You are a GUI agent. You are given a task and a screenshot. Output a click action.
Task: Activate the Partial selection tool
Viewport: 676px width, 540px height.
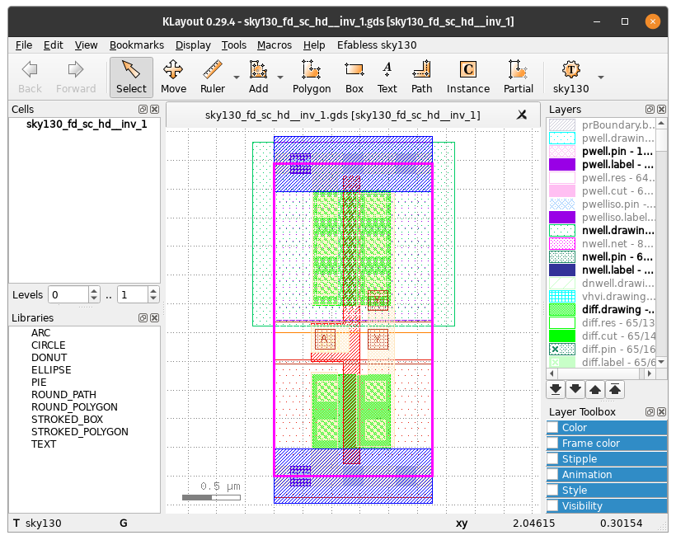click(x=519, y=77)
